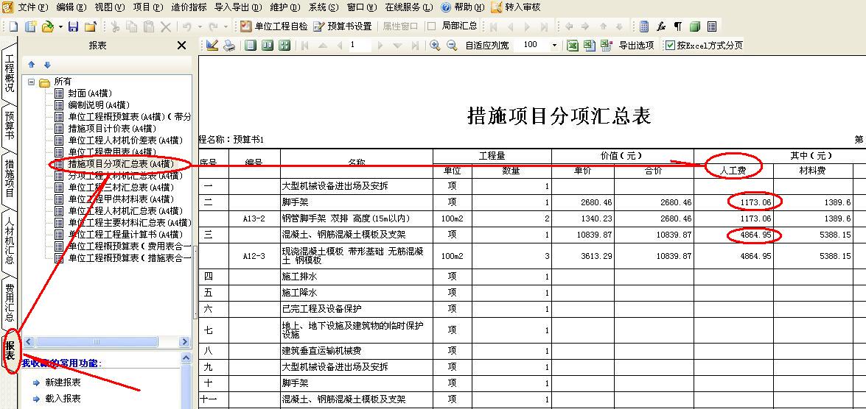Screen dimensions: 866x409
Task: Click the Redo arrow icon
Action: point(213,26)
